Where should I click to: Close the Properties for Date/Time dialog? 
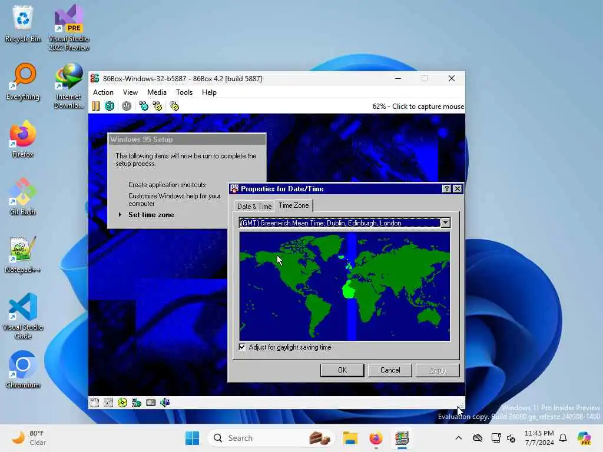tap(457, 189)
